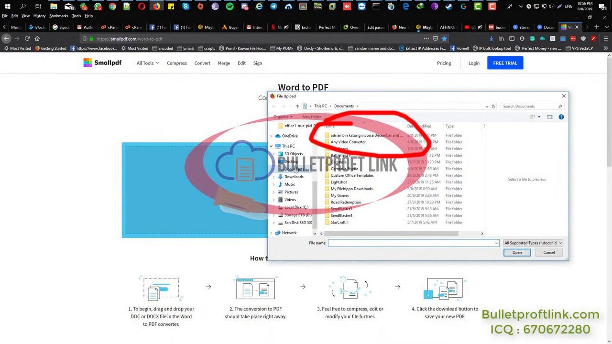Viewport: 612px width, 344px height.
Task: Select the Any Video Converter folder
Action: point(348,142)
